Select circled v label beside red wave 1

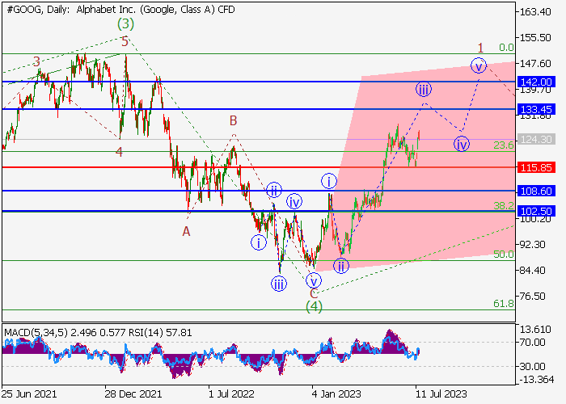pyautogui.click(x=479, y=65)
